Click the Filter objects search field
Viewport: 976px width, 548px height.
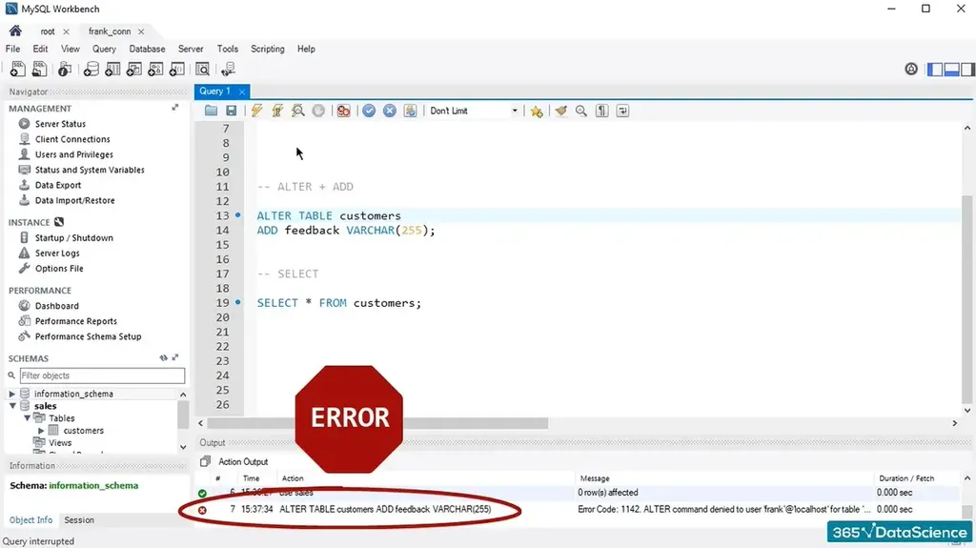(101, 375)
